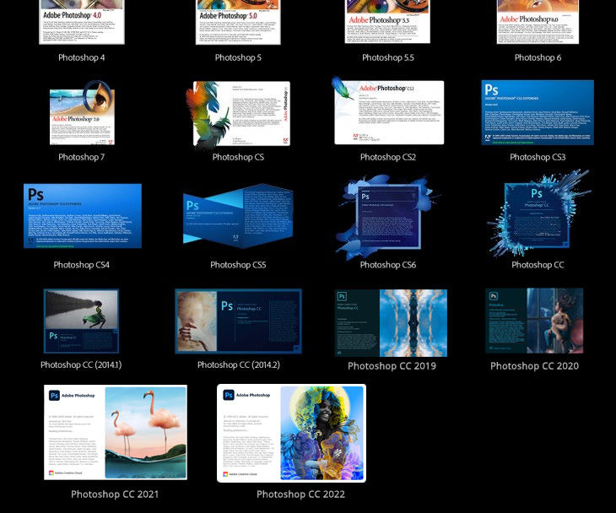
Task: Select the 'Photoshop CS3' label
Action: 538,157
